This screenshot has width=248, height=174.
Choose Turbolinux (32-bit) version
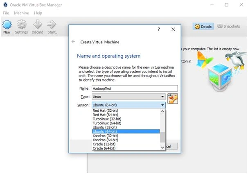[126, 119]
